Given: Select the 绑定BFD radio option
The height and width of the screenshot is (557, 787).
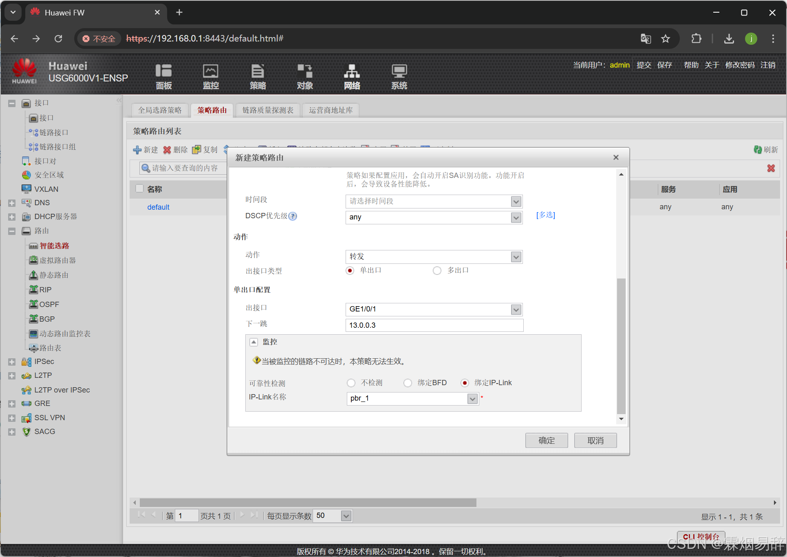Looking at the screenshot, I should (408, 383).
